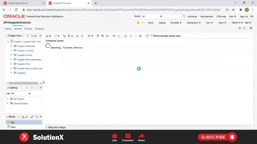Open the Favorites menu
Image resolution: width=257 pixels, height=144 pixels.
[176, 23]
